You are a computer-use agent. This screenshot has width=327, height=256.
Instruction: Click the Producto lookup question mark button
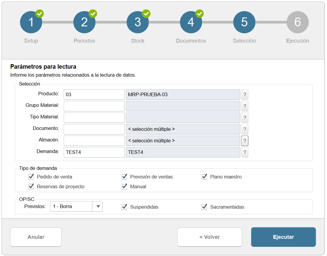click(245, 95)
